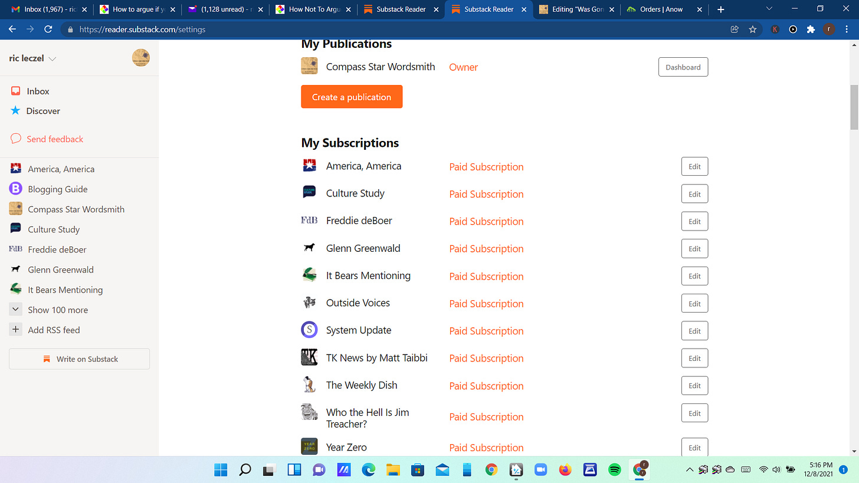The width and height of the screenshot is (859, 483).
Task: Open the Chrome profile avatar menu
Action: (829, 29)
